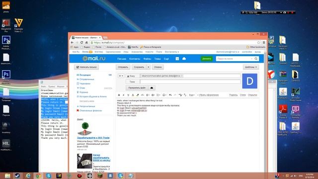Click the 'Кому' recipients label button

[132, 76]
